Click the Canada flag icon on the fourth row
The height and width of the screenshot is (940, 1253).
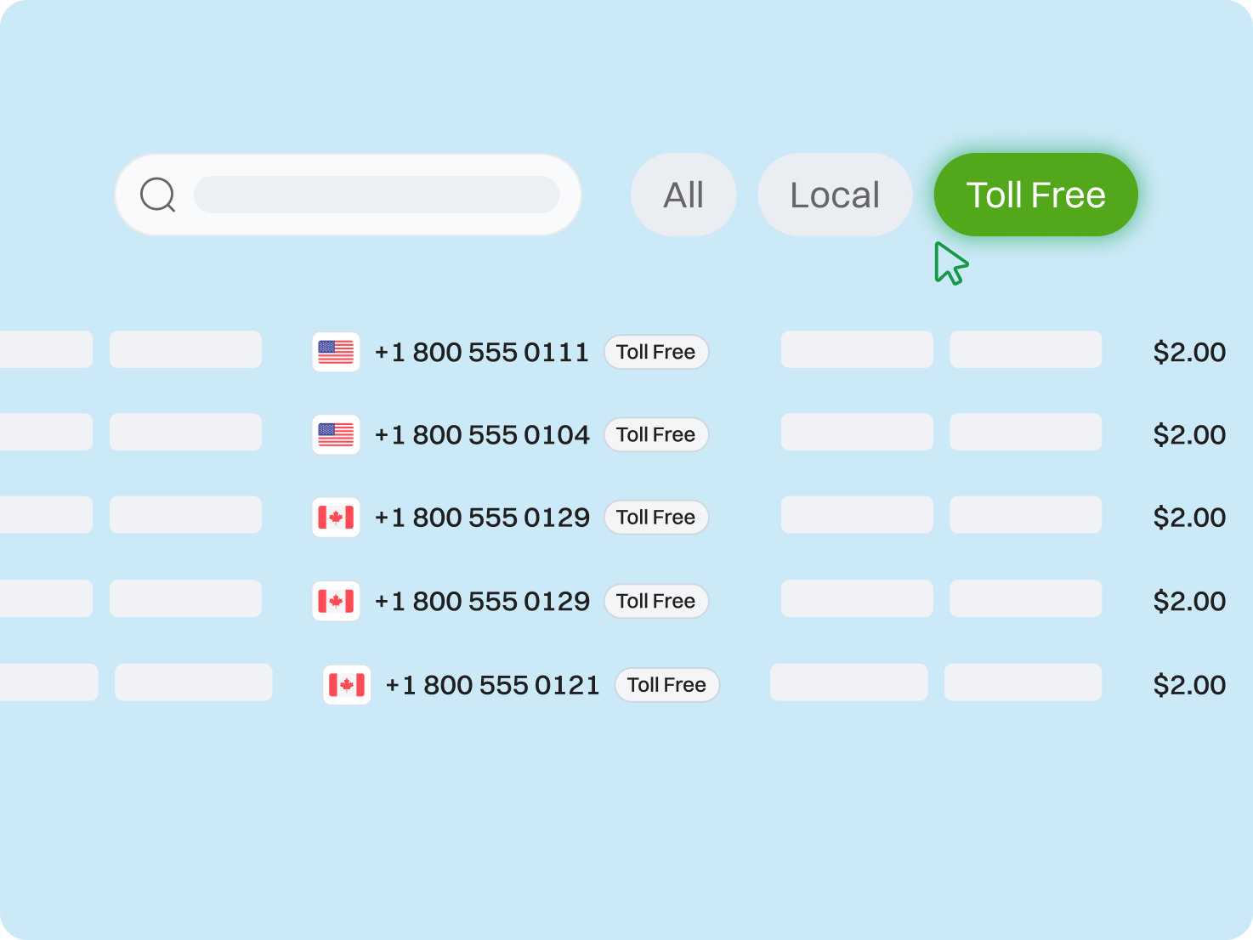click(336, 600)
